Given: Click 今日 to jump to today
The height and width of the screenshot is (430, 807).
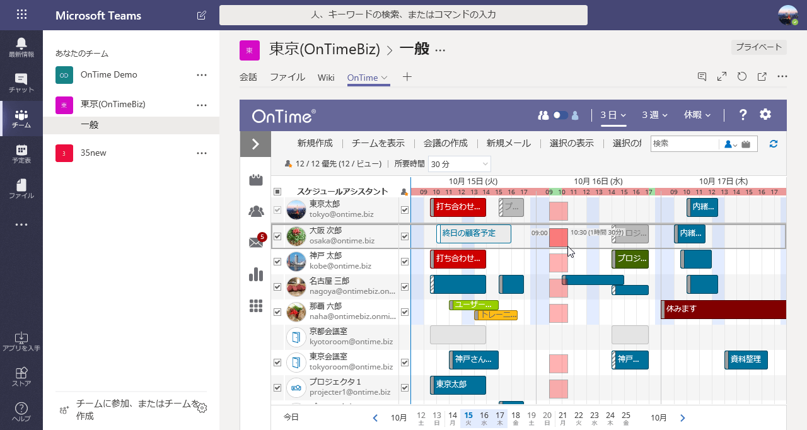Looking at the screenshot, I should coord(291,417).
